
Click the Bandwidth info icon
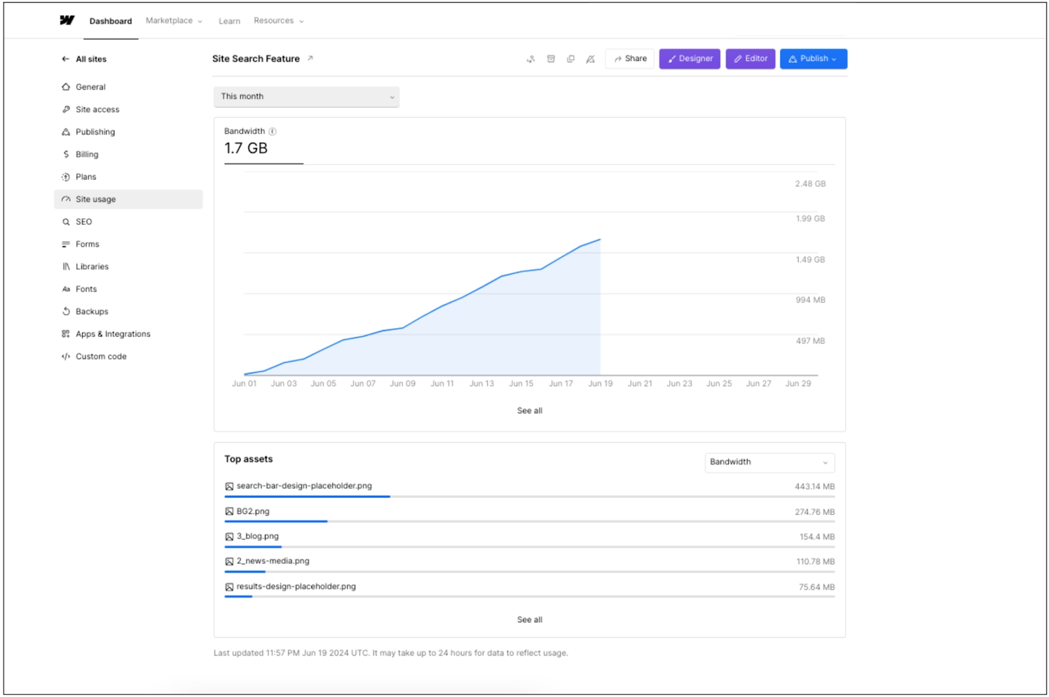[x=273, y=132]
